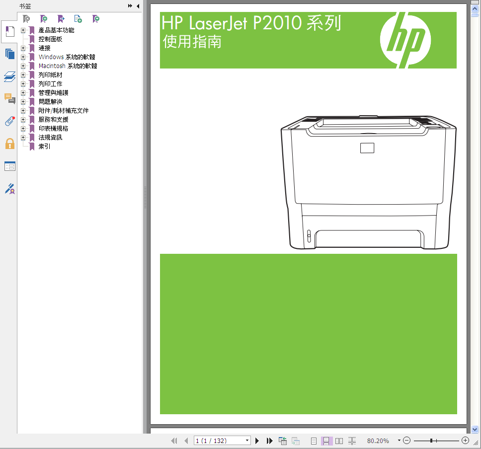Click the previous view icon
This screenshot has height=449, width=481.
[283, 441]
